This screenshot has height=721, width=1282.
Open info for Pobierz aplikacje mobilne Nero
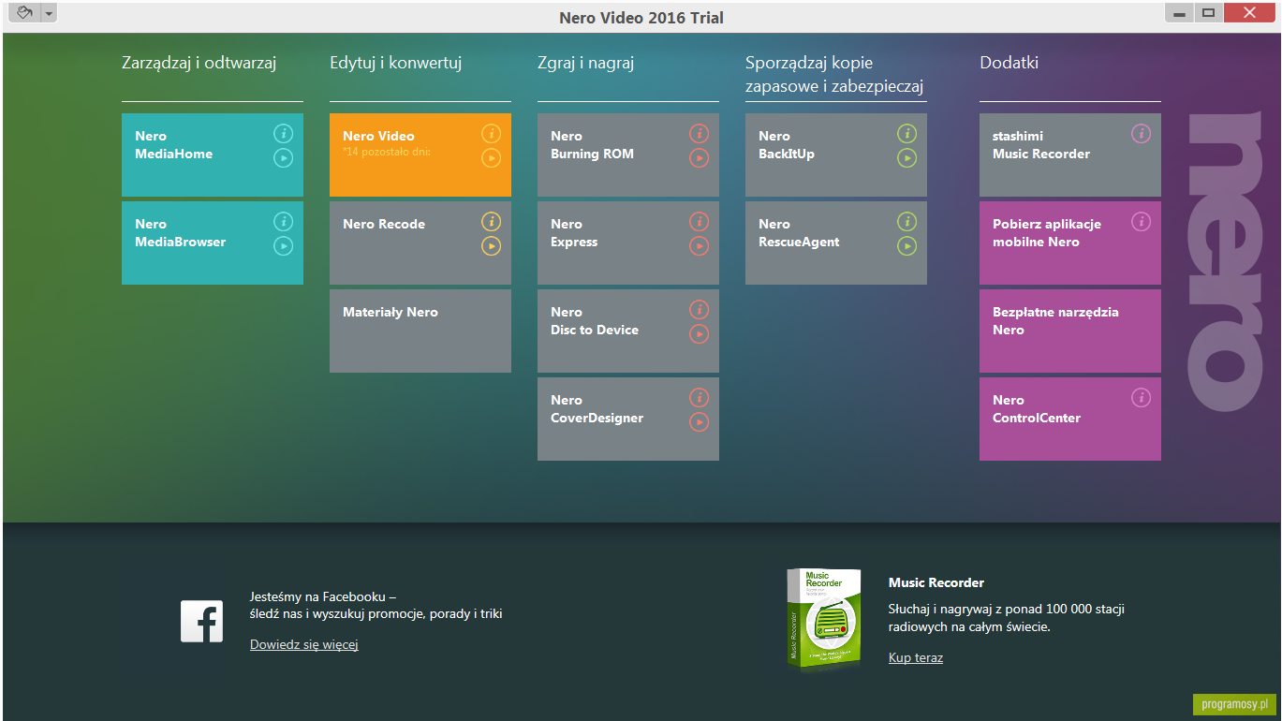click(x=1141, y=222)
